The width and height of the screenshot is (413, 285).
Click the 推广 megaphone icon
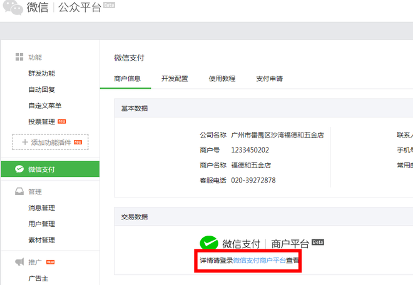click(19, 262)
